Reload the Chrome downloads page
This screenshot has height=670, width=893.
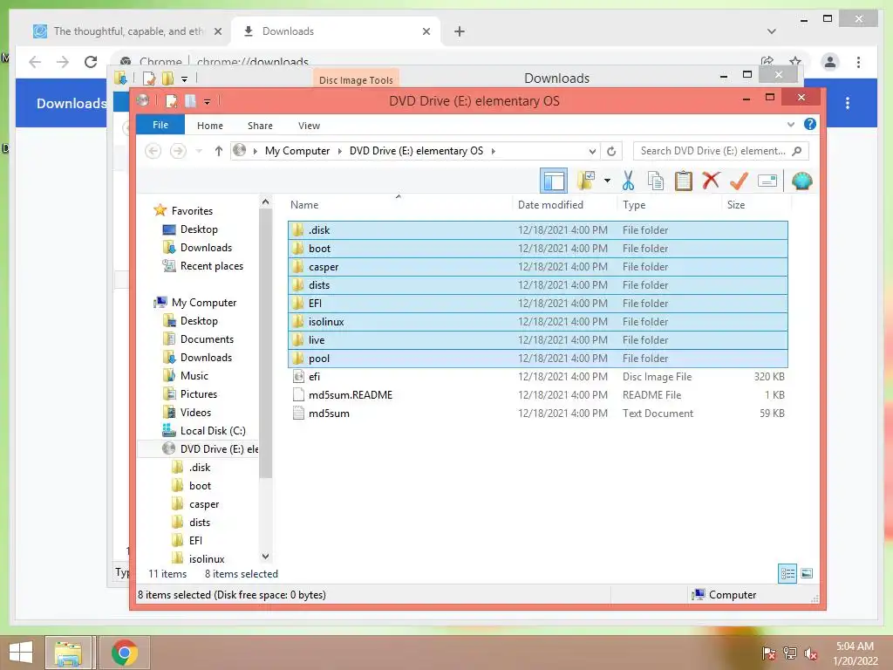click(91, 62)
